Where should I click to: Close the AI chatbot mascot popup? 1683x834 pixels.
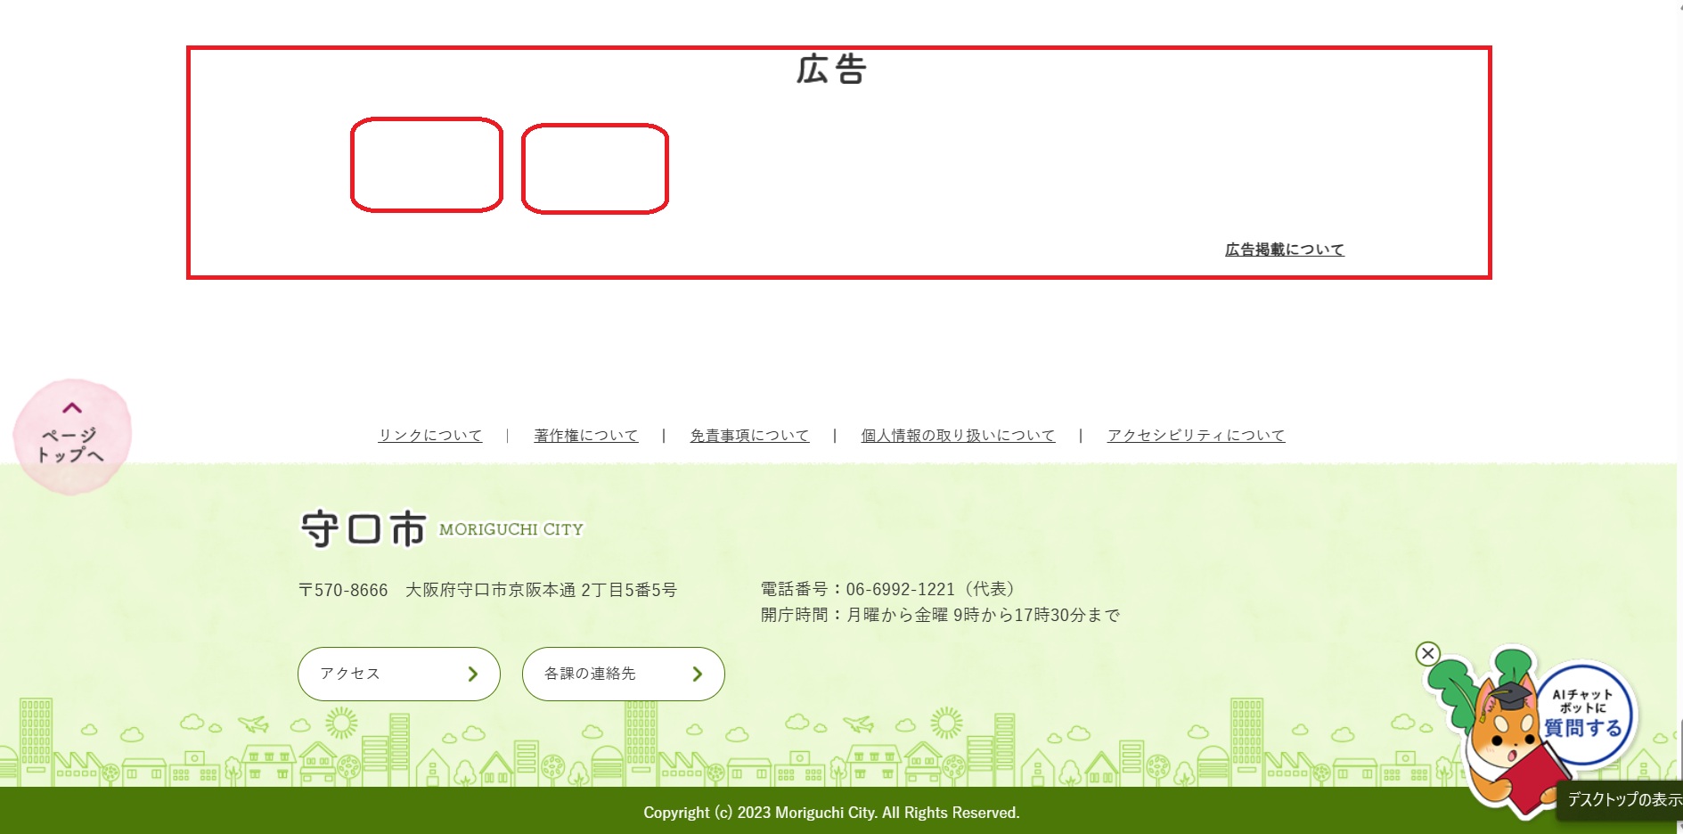click(x=1427, y=653)
